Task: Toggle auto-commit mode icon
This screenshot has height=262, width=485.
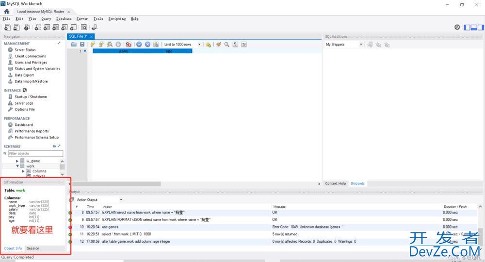Action: (x=156, y=45)
